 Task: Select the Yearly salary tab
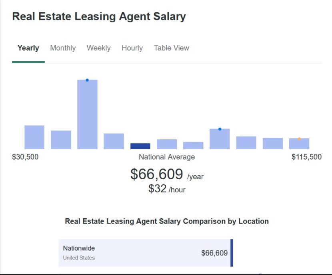(x=28, y=48)
